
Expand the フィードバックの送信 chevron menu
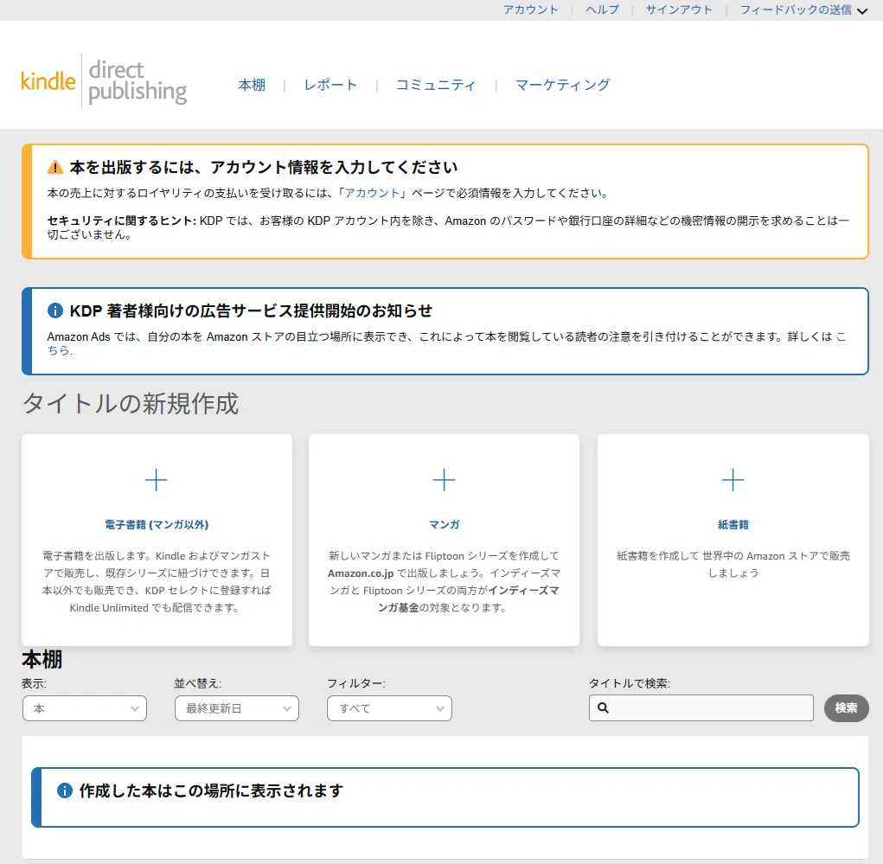862,10
